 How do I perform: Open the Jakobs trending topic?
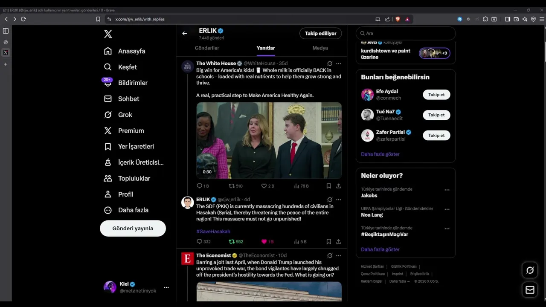click(x=369, y=196)
